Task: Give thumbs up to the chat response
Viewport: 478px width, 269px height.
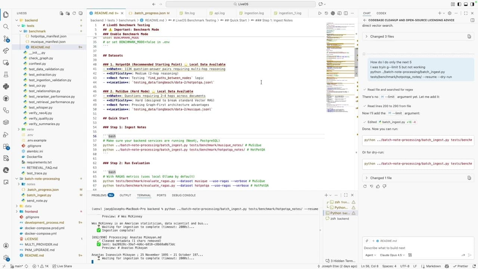Action: pos(378,186)
